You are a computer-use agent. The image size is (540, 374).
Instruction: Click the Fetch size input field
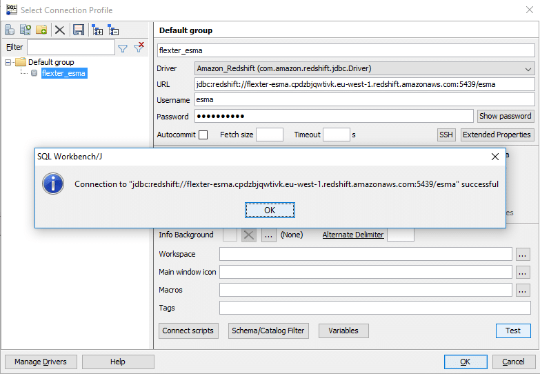pyautogui.click(x=270, y=135)
